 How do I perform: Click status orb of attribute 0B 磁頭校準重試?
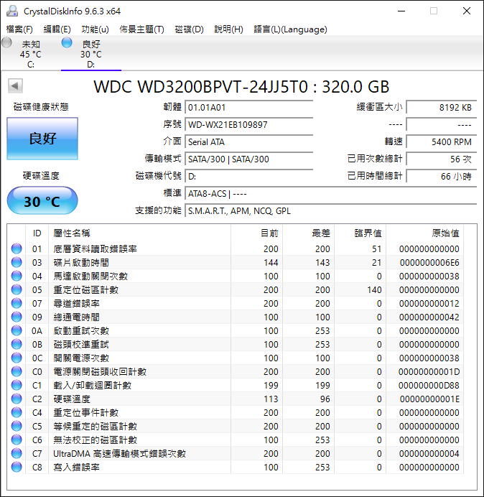17,344
